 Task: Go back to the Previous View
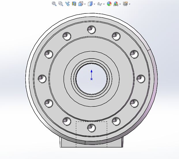coord(67,4)
